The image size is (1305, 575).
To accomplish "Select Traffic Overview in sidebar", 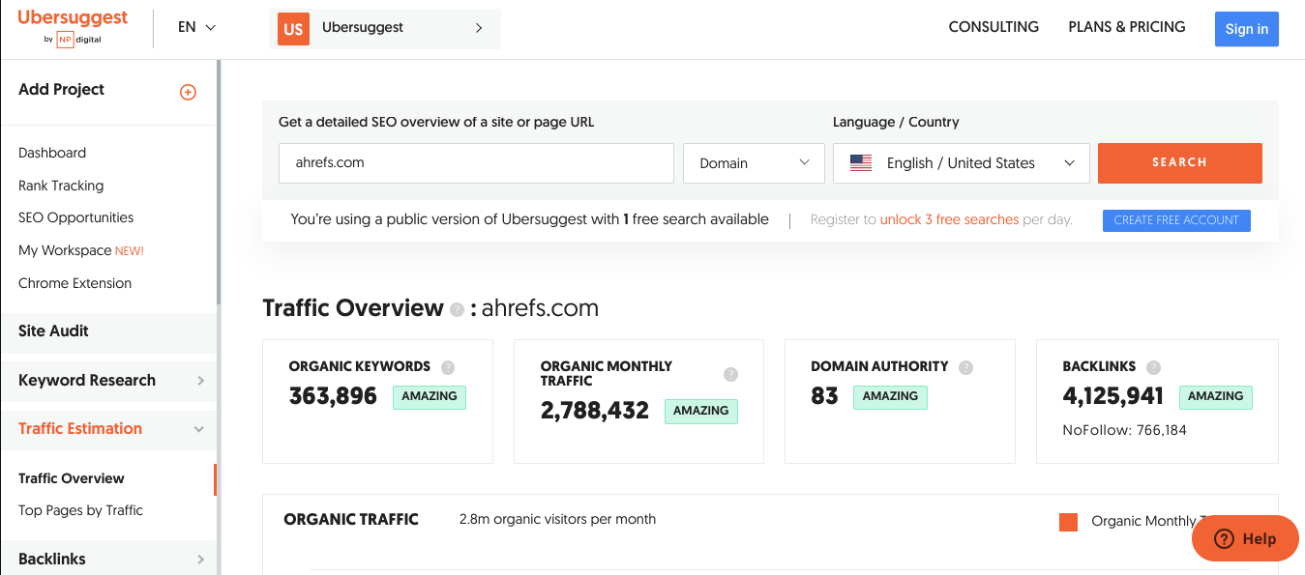I will (72, 478).
